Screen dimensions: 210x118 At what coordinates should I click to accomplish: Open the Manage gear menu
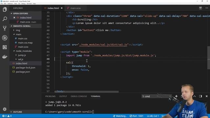5,109
